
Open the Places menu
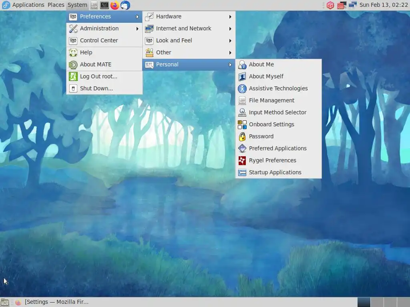[56, 5]
